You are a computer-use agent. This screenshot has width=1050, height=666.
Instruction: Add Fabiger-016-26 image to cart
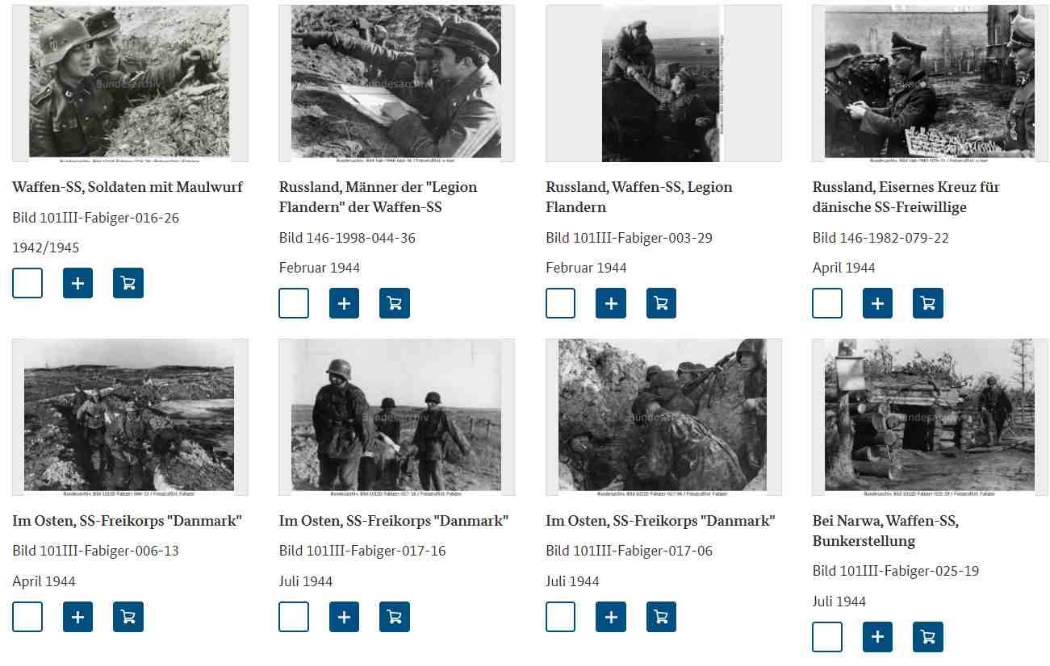[x=128, y=283]
